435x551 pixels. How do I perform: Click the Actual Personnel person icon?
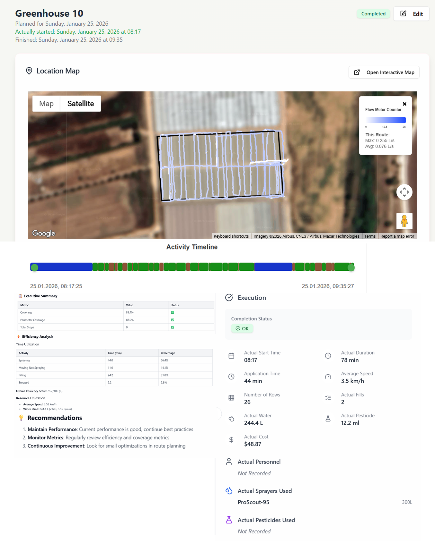pyautogui.click(x=229, y=462)
